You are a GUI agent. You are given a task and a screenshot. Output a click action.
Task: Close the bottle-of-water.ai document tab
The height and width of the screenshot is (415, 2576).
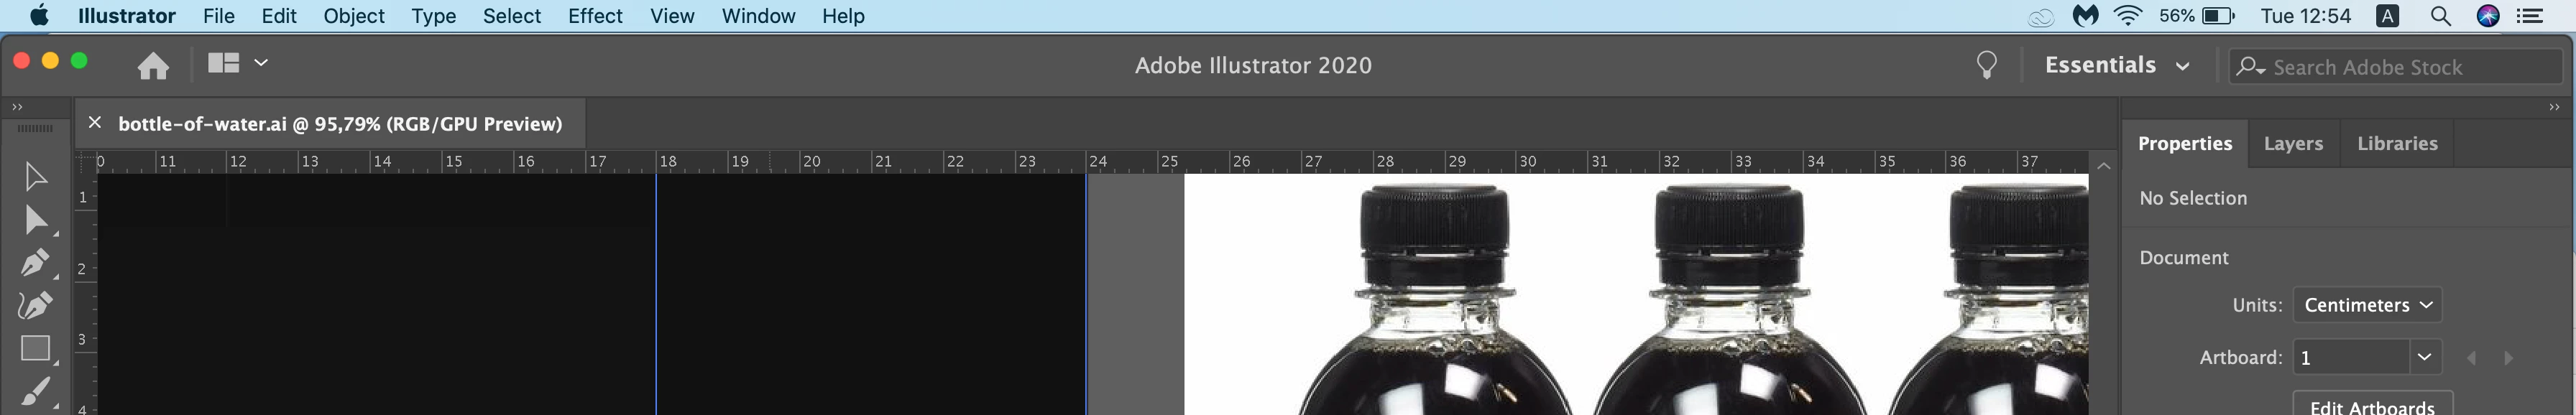[x=95, y=122]
